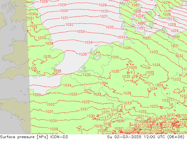Click the 'Su 02-03-2025' date text
This screenshot has width=187, height=144.
[124, 137]
